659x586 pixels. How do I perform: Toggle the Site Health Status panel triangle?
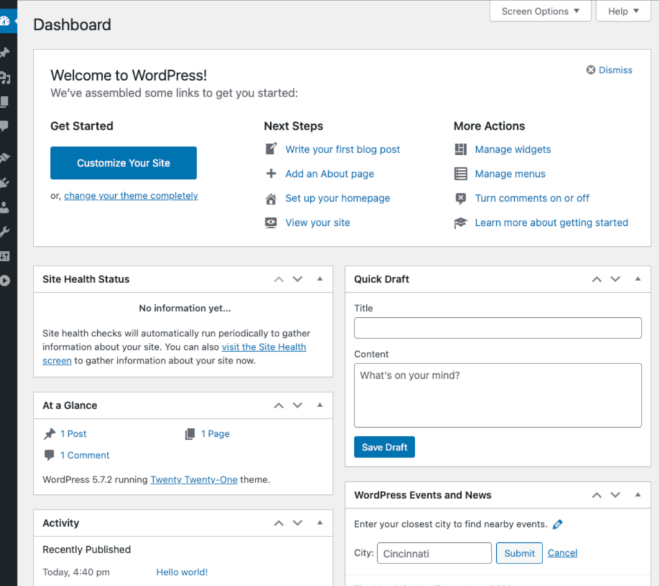click(320, 279)
